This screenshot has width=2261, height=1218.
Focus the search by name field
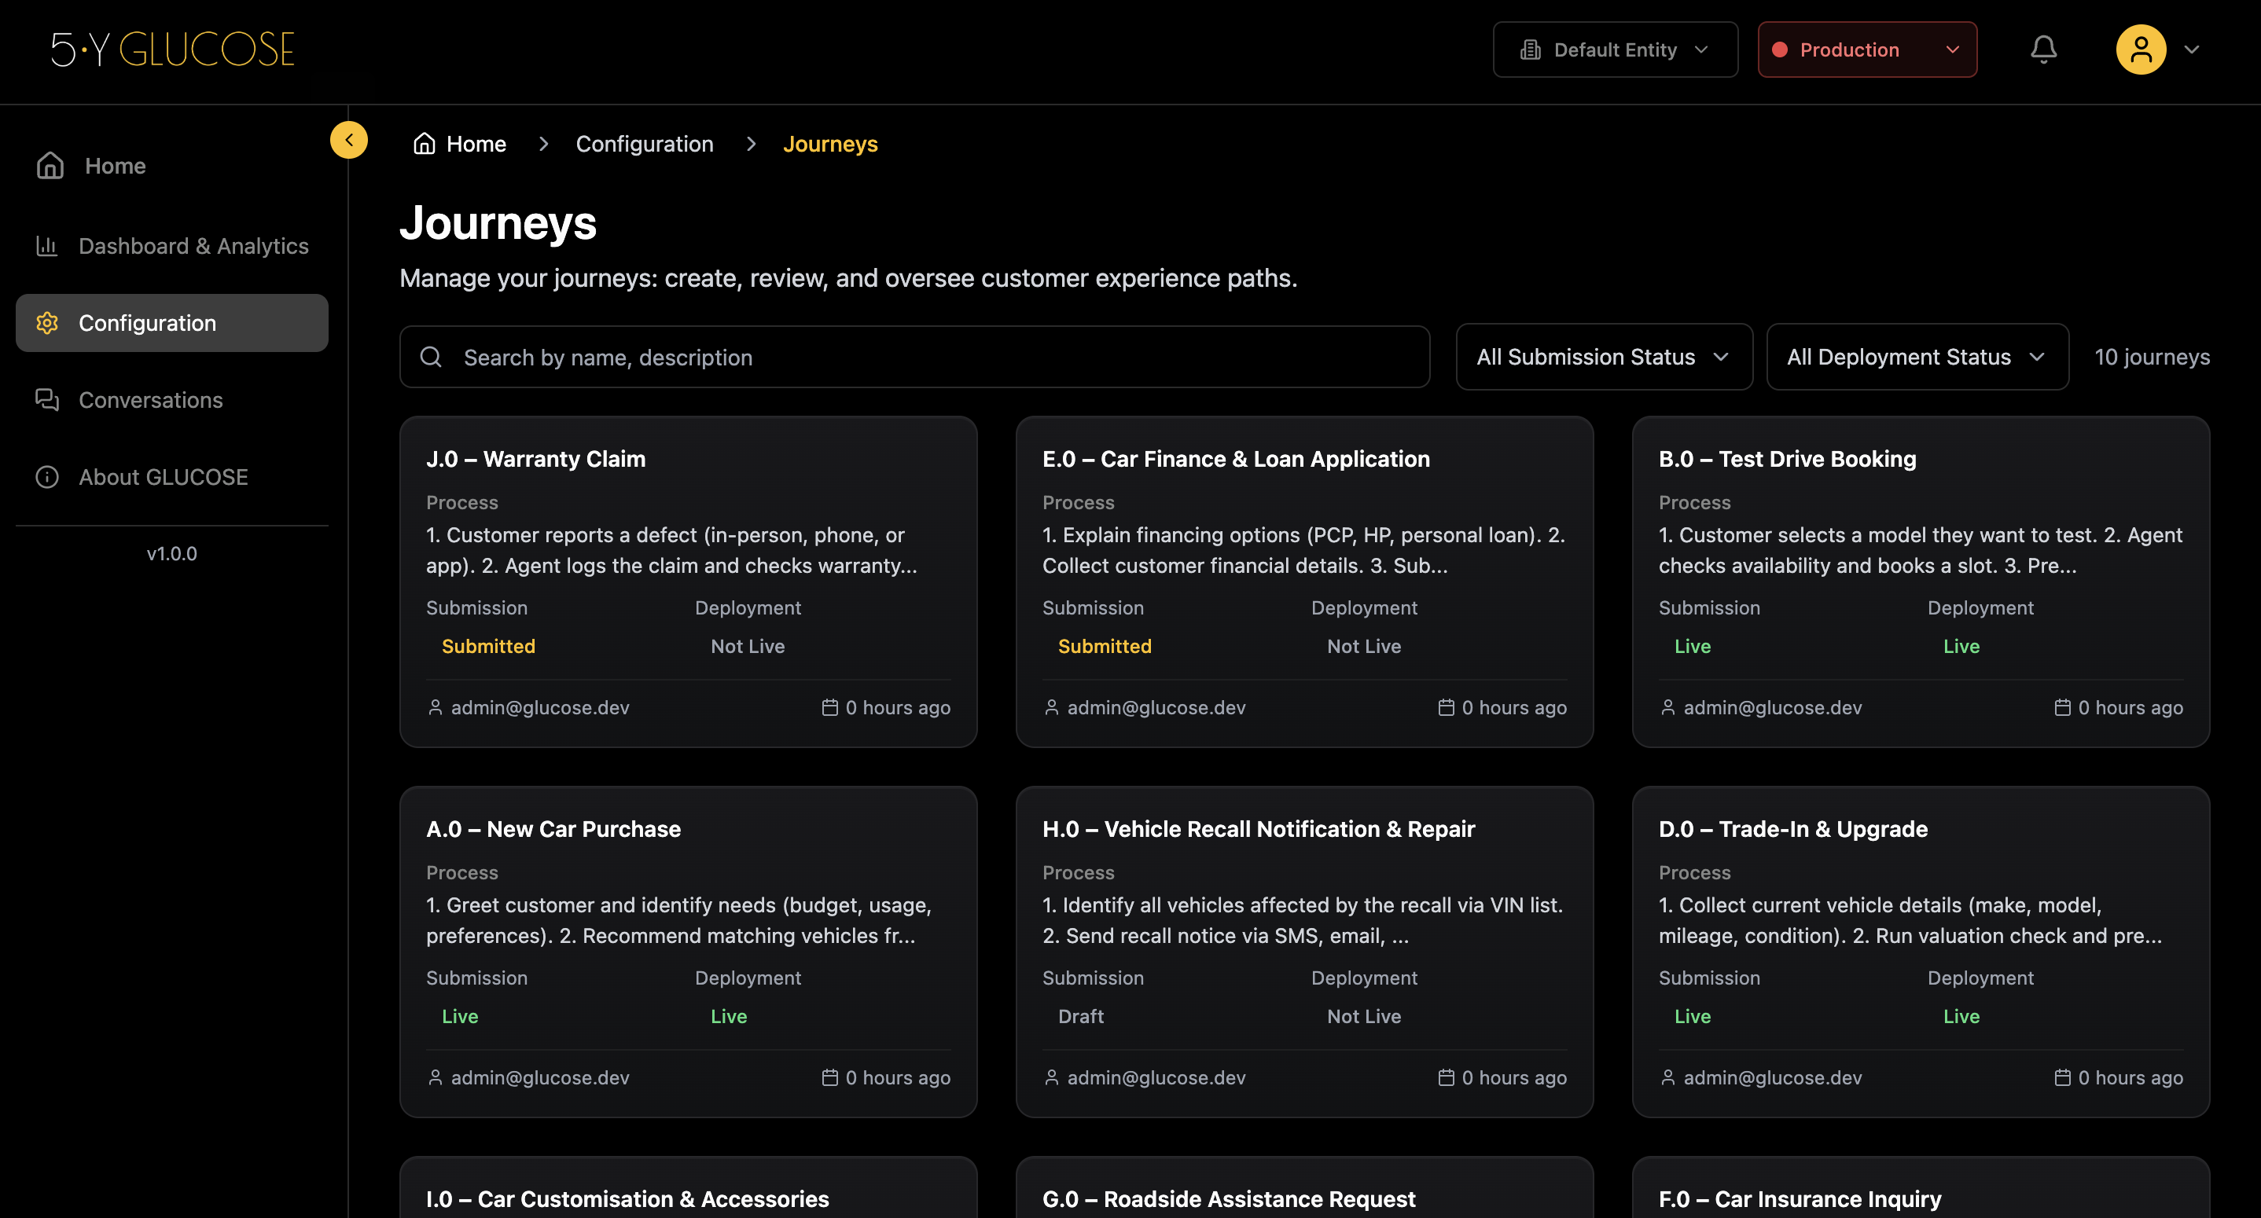(x=930, y=358)
